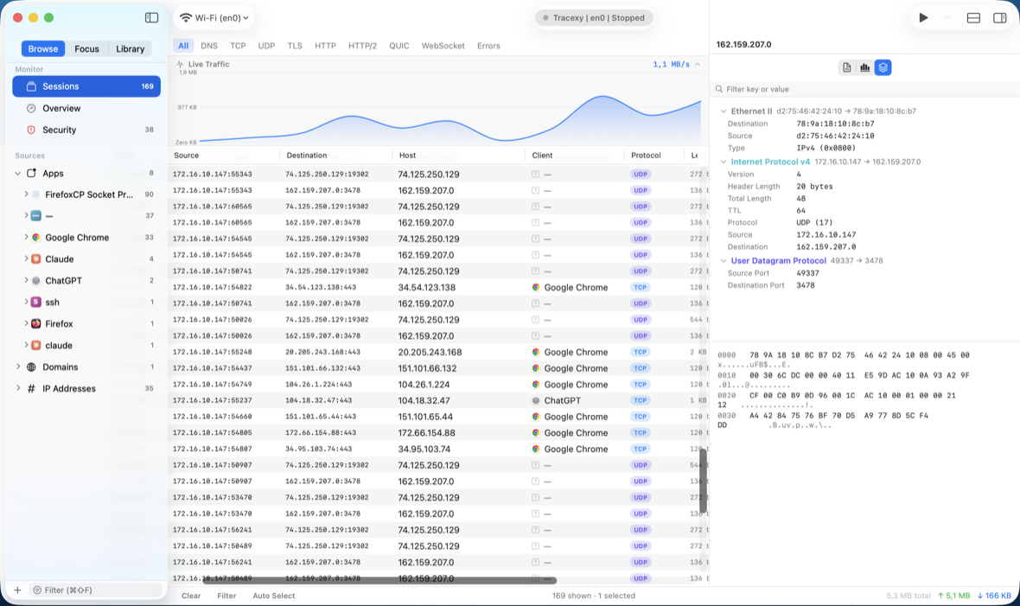1020x606 pixels.
Task: Click the Apps group icon
Action: pos(31,173)
